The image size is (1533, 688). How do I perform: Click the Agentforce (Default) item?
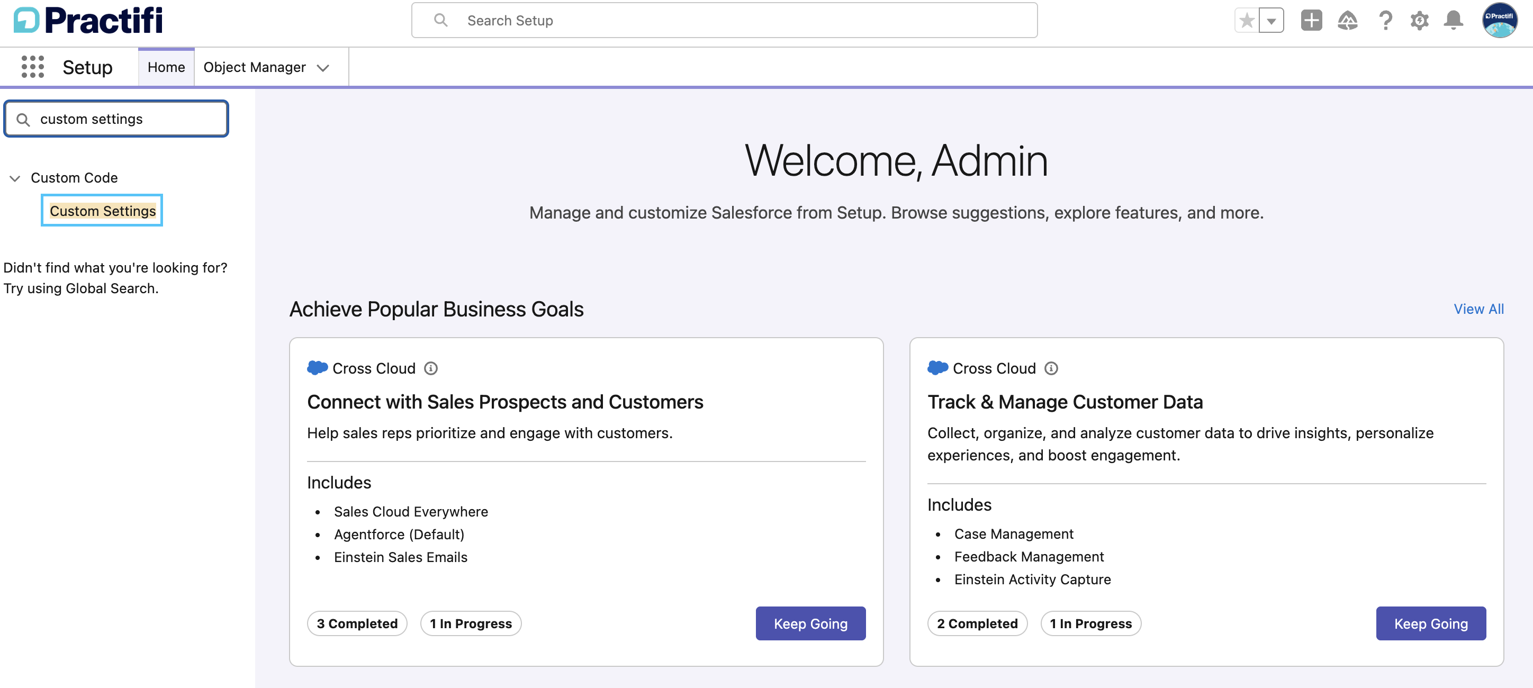[x=399, y=534]
